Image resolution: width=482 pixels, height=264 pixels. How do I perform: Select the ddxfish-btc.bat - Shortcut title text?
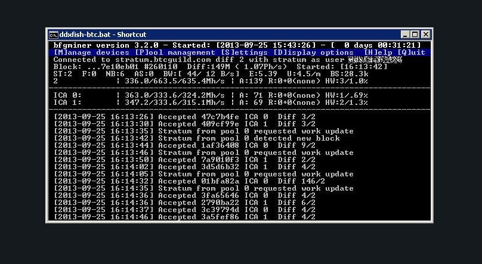[x=103, y=35]
